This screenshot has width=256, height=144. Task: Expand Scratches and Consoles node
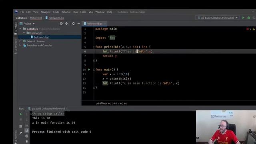coord(20,45)
